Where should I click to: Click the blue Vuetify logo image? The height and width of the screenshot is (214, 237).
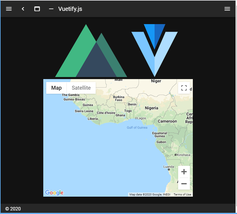click(155, 50)
